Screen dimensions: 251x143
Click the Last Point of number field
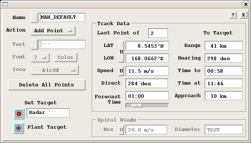tap(158, 33)
